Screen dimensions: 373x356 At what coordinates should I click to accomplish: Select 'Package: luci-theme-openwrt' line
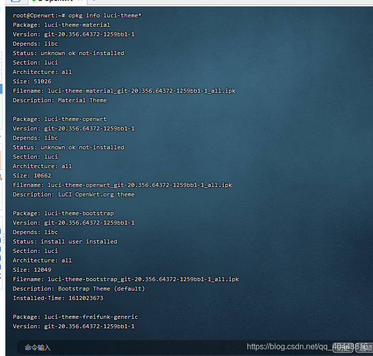pyautogui.click(x=60, y=119)
